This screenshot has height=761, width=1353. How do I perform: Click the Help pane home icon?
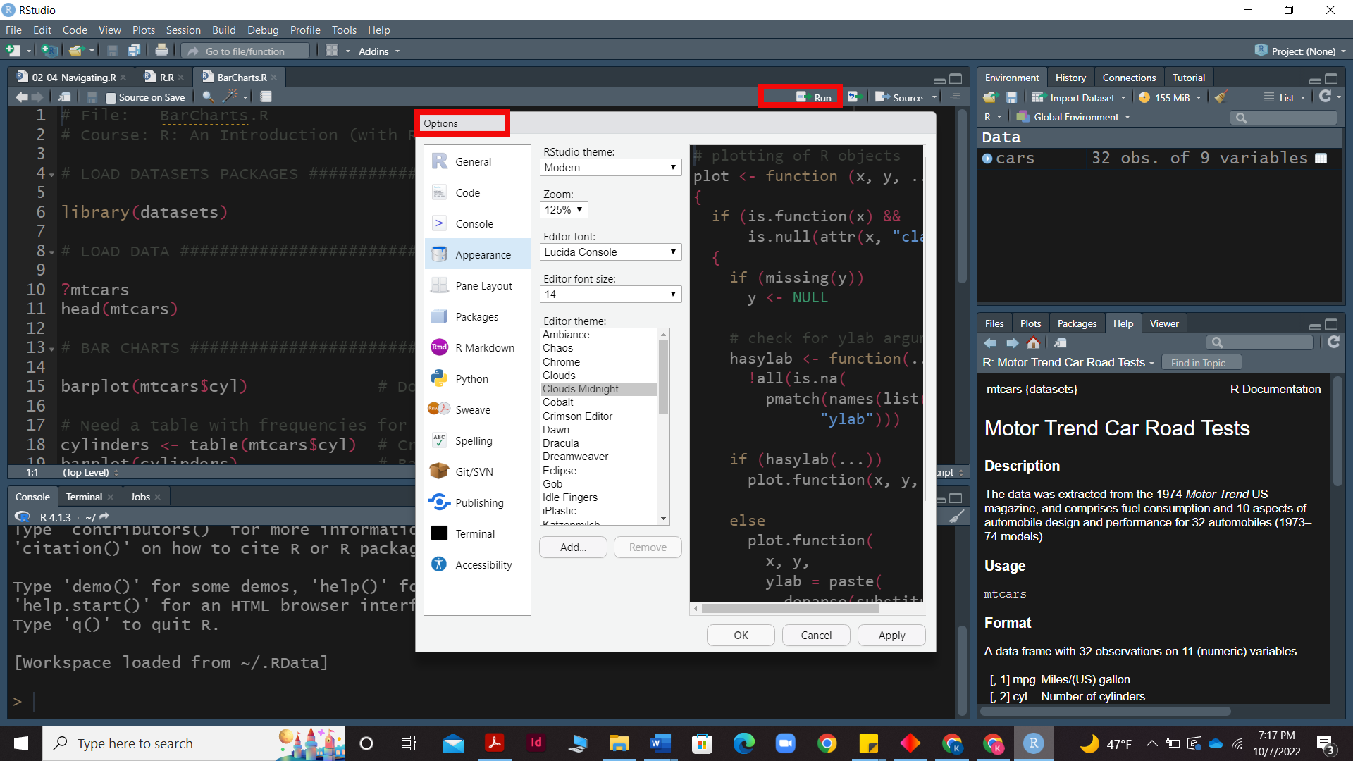(x=1033, y=342)
